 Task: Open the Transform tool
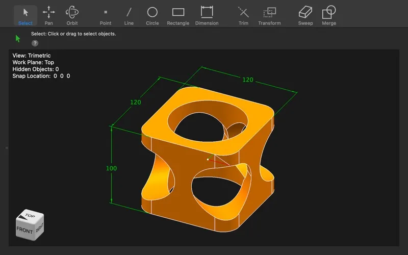(269, 16)
